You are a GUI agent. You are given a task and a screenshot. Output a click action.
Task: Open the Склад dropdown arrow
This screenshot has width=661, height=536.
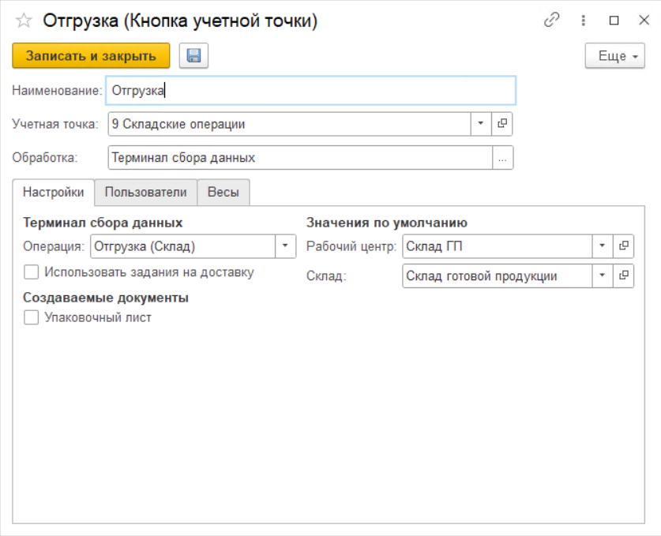[x=602, y=275]
